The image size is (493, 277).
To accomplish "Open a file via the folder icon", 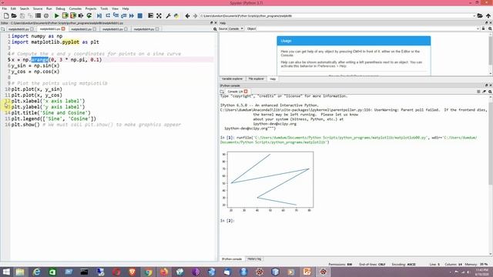I will 14,15.
